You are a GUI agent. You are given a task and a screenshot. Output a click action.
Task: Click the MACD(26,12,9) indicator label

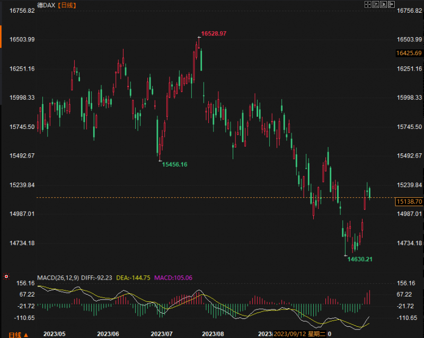(58, 278)
